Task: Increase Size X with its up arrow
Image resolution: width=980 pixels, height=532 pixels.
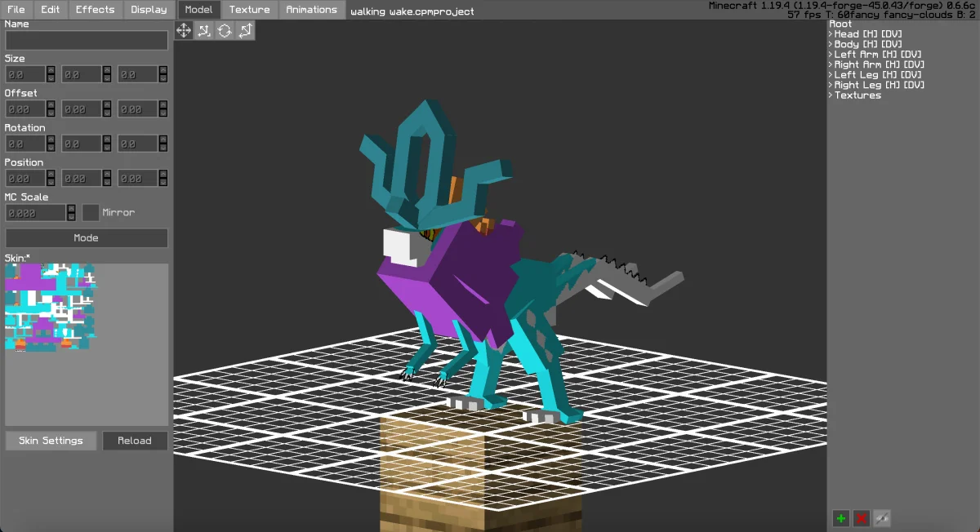Action: click(x=51, y=70)
